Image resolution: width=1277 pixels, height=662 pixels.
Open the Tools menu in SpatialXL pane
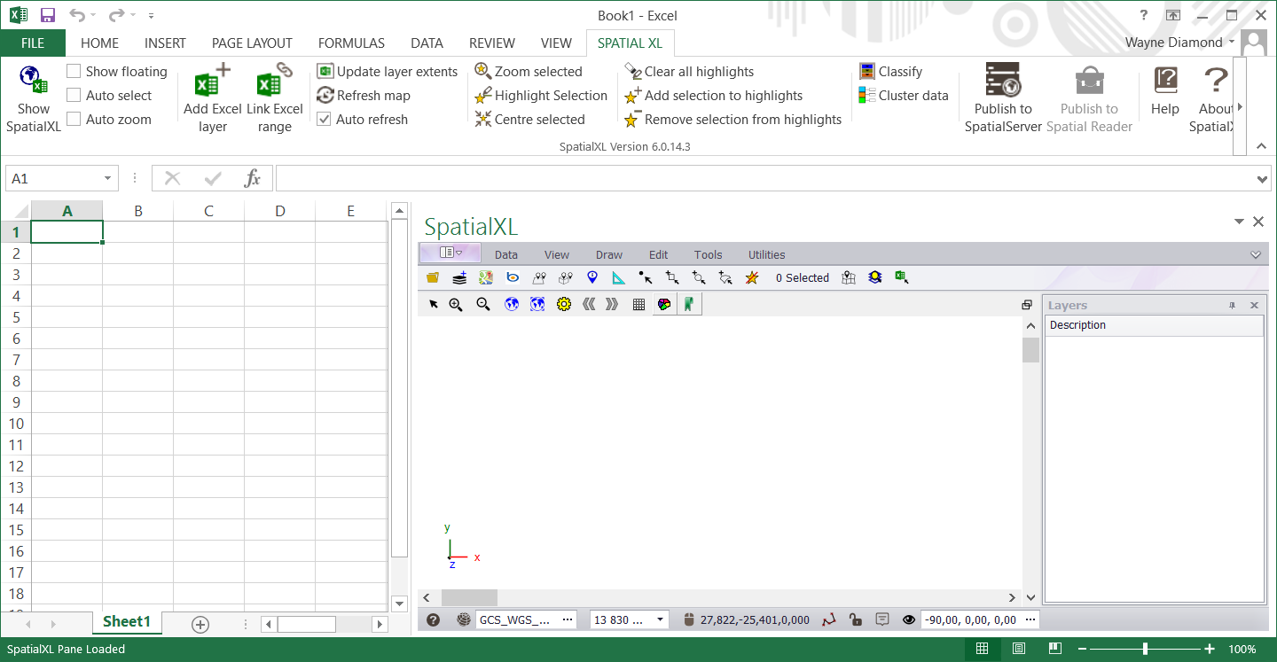(x=708, y=254)
